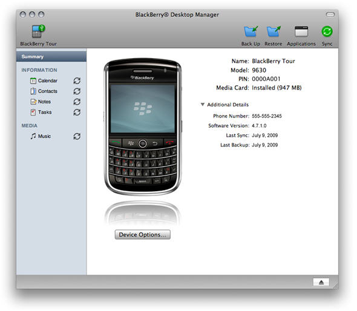Click the sync arrows beside Contacts
This screenshot has height=311, width=357.
(x=77, y=91)
